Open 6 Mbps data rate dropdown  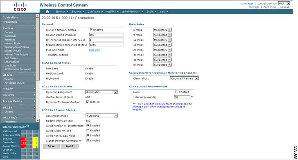pos(162,30)
